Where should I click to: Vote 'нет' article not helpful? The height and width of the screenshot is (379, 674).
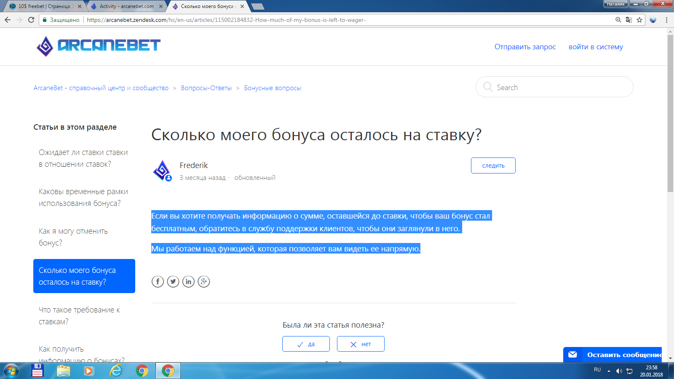pyautogui.click(x=361, y=344)
